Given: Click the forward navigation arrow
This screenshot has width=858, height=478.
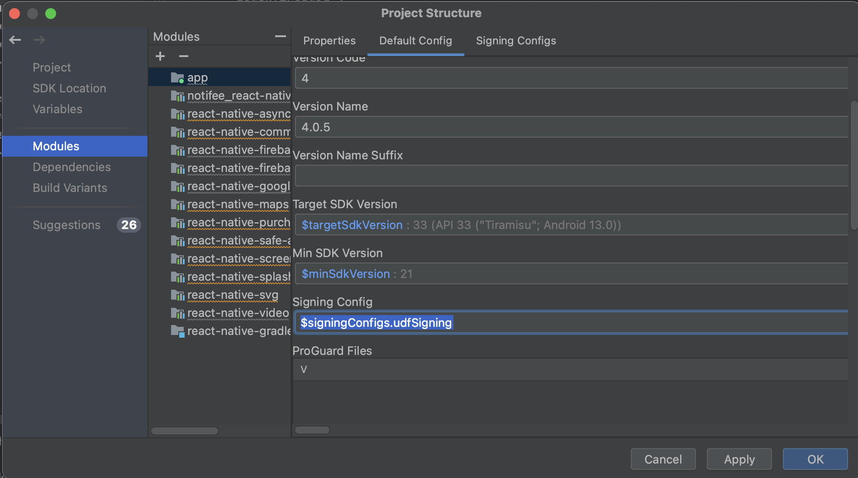Looking at the screenshot, I should pyautogui.click(x=39, y=40).
